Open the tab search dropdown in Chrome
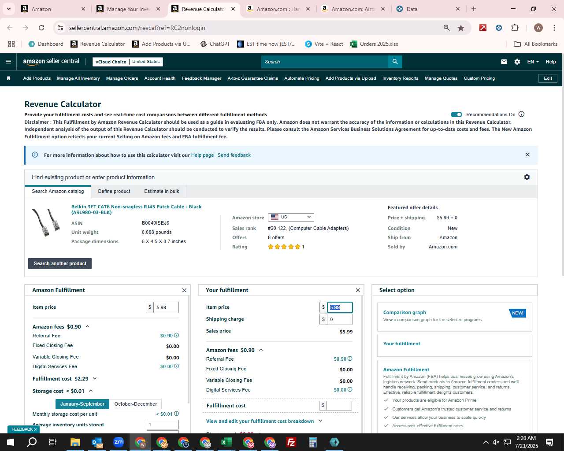 [9, 9]
